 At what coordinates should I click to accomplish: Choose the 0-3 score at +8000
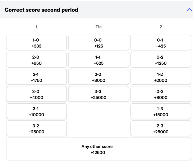[161, 94]
